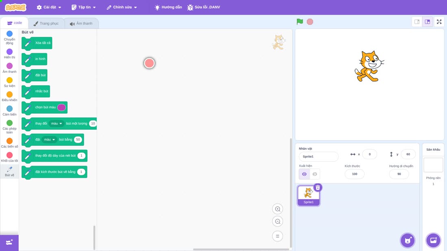This screenshot has height=251, width=447.
Task: Switch to the Trang phục tab
Action: click(46, 24)
